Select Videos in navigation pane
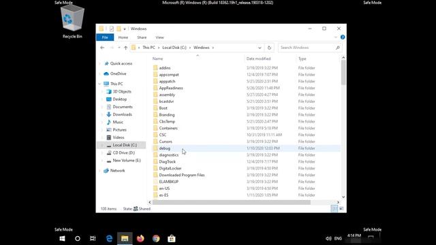 119,137
